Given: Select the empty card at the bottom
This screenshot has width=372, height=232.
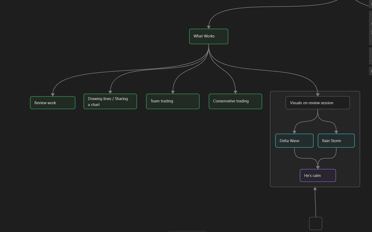Looking at the screenshot, I should point(316,223).
